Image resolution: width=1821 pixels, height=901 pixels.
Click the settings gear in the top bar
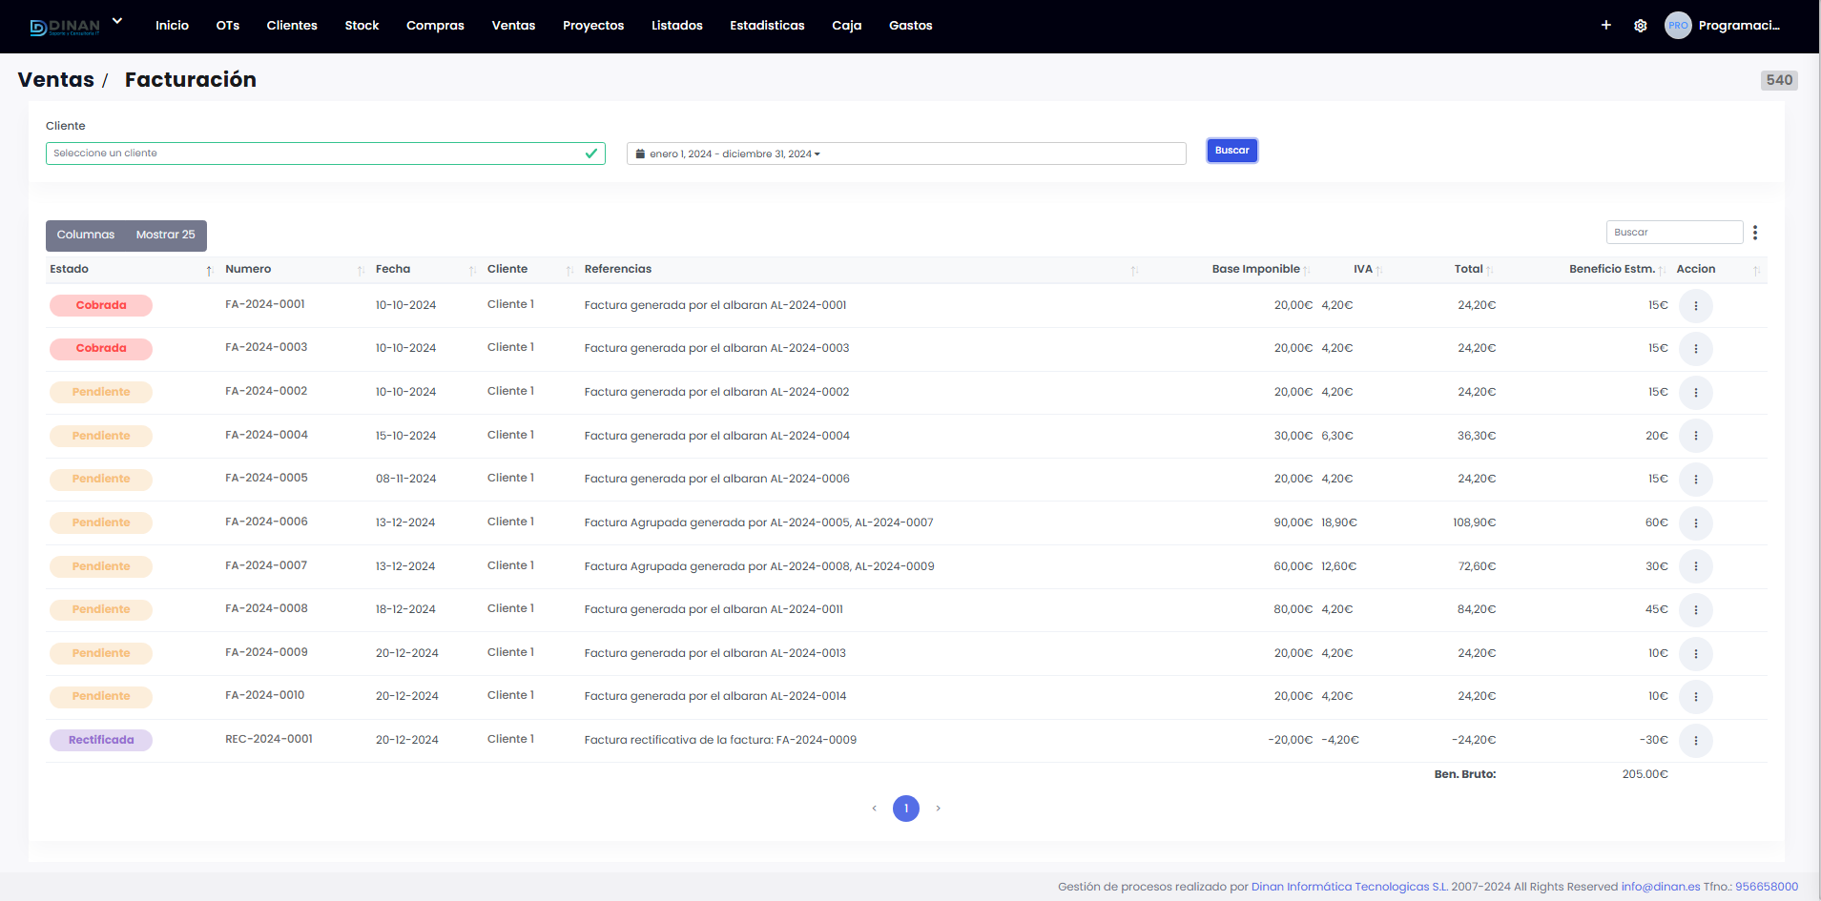coord(1641,26)
